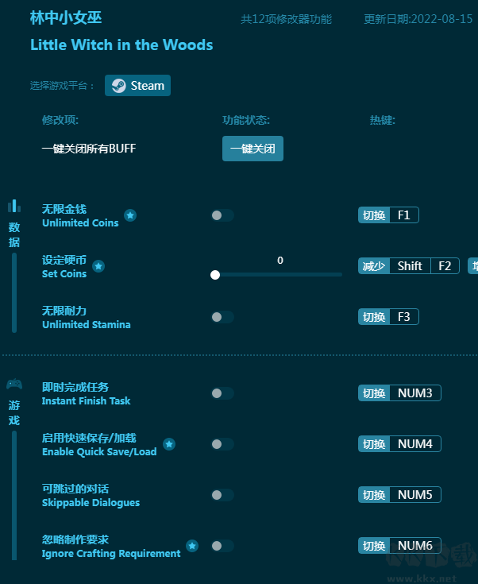The width and height of the screenshot is (478, 584).
Task: Click the Set Coins slider track
Action: (276, 275)
